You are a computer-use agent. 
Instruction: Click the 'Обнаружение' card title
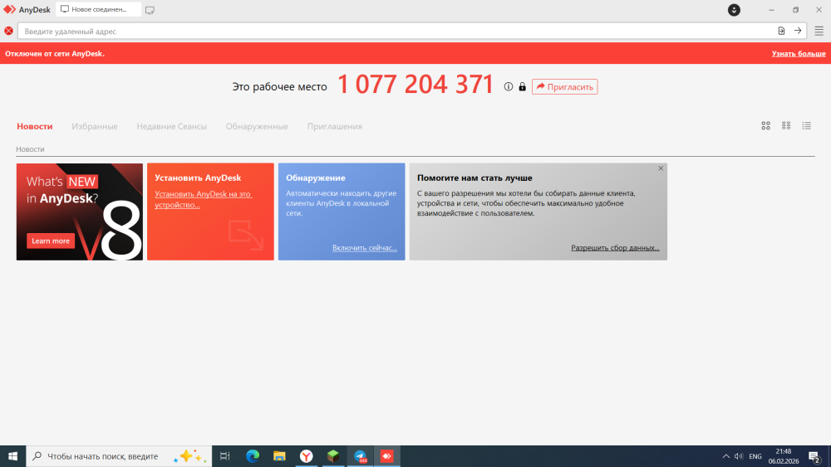pyautogui.click(x=315, y=178)
